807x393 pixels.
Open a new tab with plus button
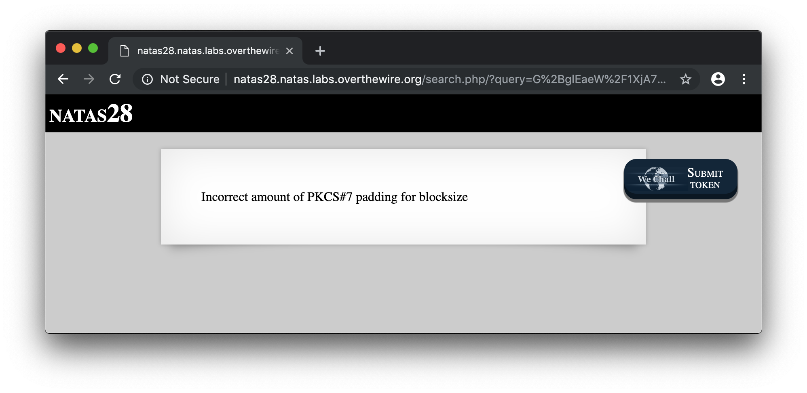[320, 51]
